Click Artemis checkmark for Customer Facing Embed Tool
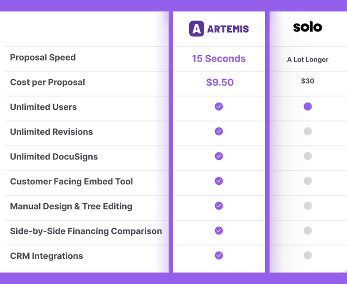Image resolution: width=347 pixels, height=284 pixels. click(218, 181)
